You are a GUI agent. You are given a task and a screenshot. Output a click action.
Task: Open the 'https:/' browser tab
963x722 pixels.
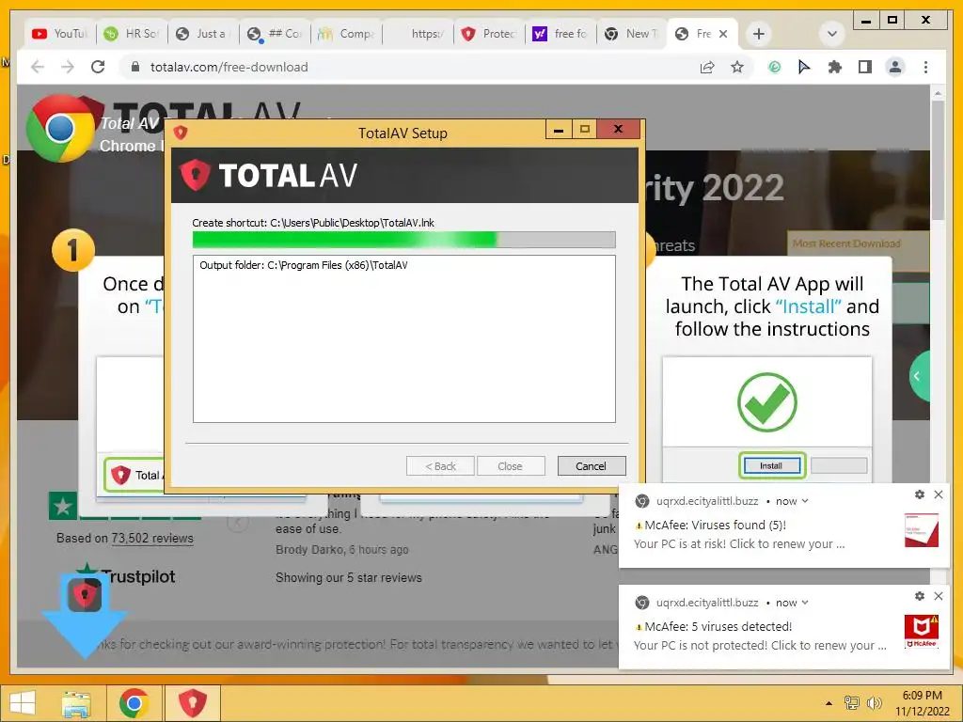(x=418, y=34)
